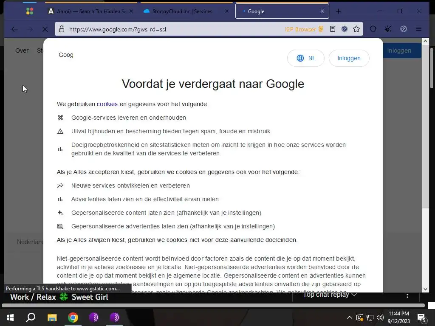
Task: Toggle reader view icon
Action: [x=333, y=29]
